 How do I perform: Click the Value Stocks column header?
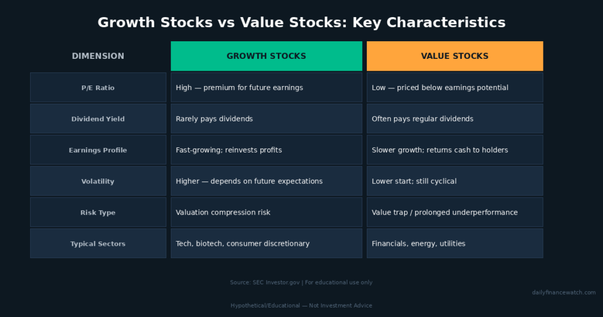point(455,56)
